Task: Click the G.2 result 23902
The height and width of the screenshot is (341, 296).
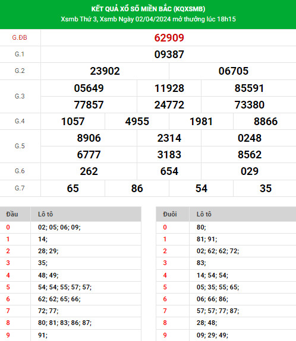Action: click(105, 71)
